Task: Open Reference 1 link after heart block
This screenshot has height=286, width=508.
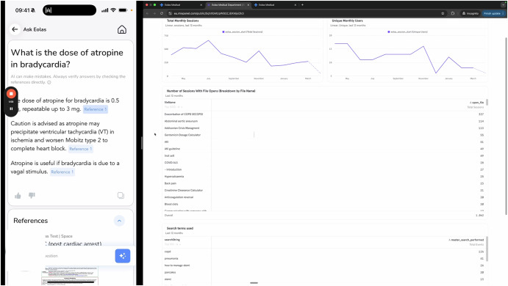Action: pos(81,149)
